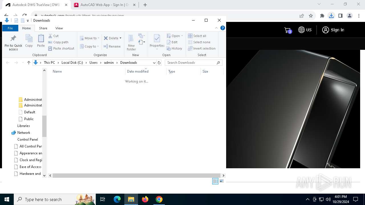Bookmark this page star icon
The width and height of the screenshot is (365, 205).
pos(311,16)
